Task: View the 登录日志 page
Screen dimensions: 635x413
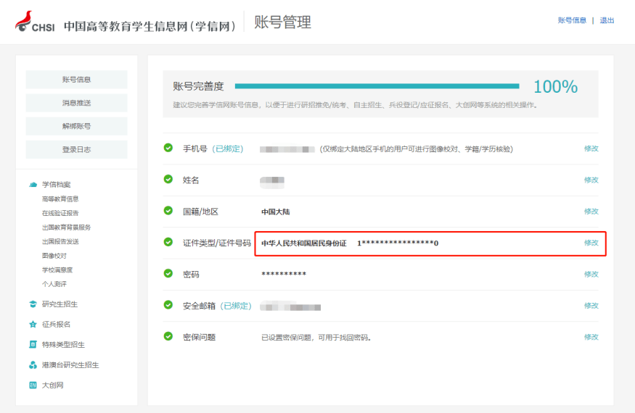Action: (x=76, y=149)
